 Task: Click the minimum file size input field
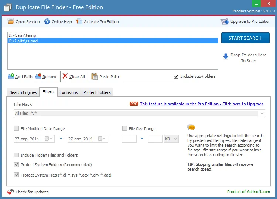[x=129, y=139]
